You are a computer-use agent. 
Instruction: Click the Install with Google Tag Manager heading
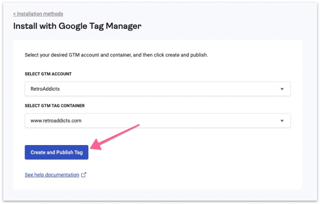click(x=77, y=26)
